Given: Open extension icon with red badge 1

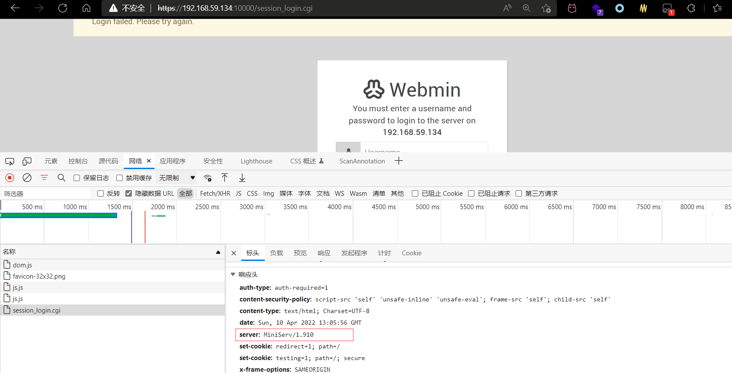Looking at the screenshot, I should [668, 9].
